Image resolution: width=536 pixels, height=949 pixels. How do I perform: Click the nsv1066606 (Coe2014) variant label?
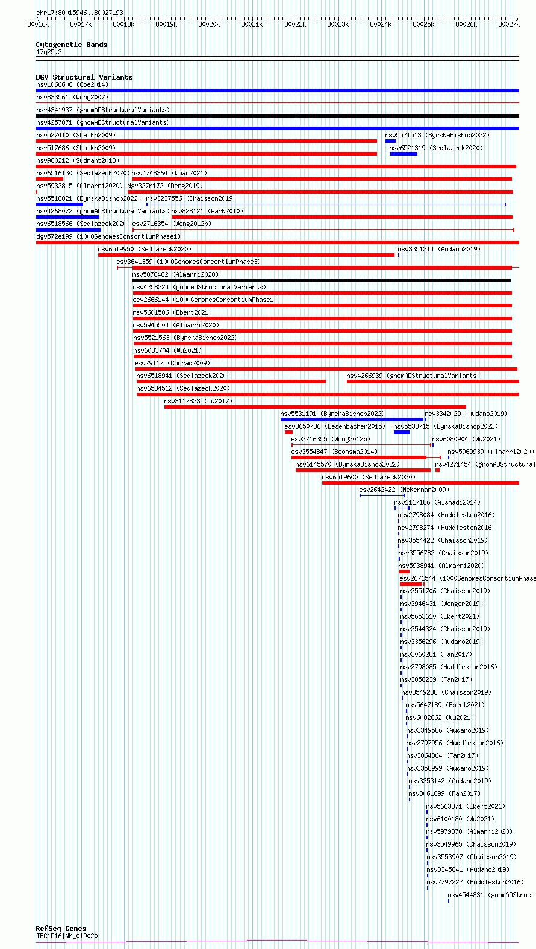pos(72,84)
